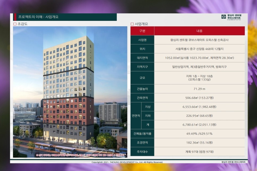Click '왕십리 센트럴 큐브스테이트 오피스텔 신축공사' cell

pos(200,40)
